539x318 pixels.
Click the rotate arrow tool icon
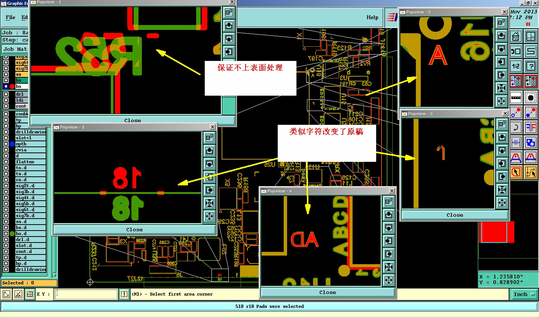click(x=516, y=127)
